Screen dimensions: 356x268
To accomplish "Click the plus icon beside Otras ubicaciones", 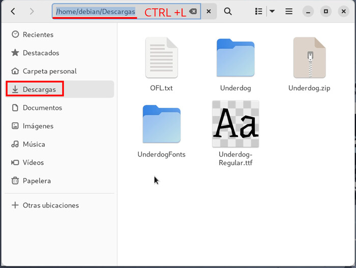I will [15, 205].
